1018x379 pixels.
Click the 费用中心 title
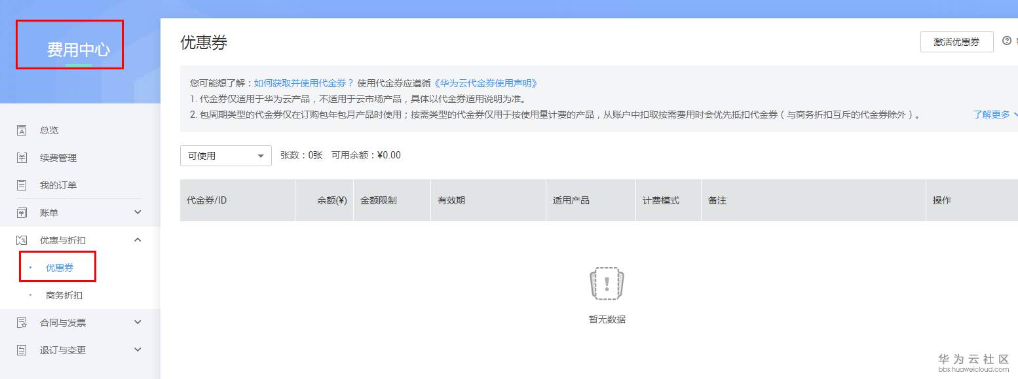click(79, 50)
